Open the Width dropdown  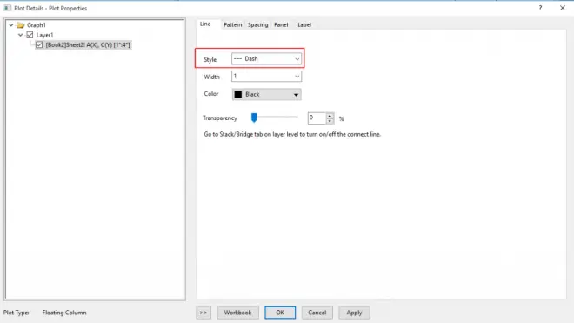tap(266, 77)
